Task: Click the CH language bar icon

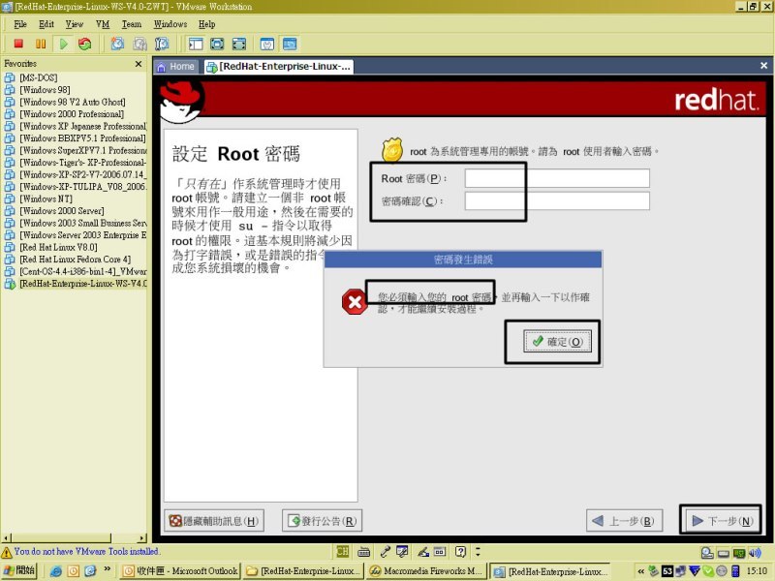Action: click(x=343, y=551)
